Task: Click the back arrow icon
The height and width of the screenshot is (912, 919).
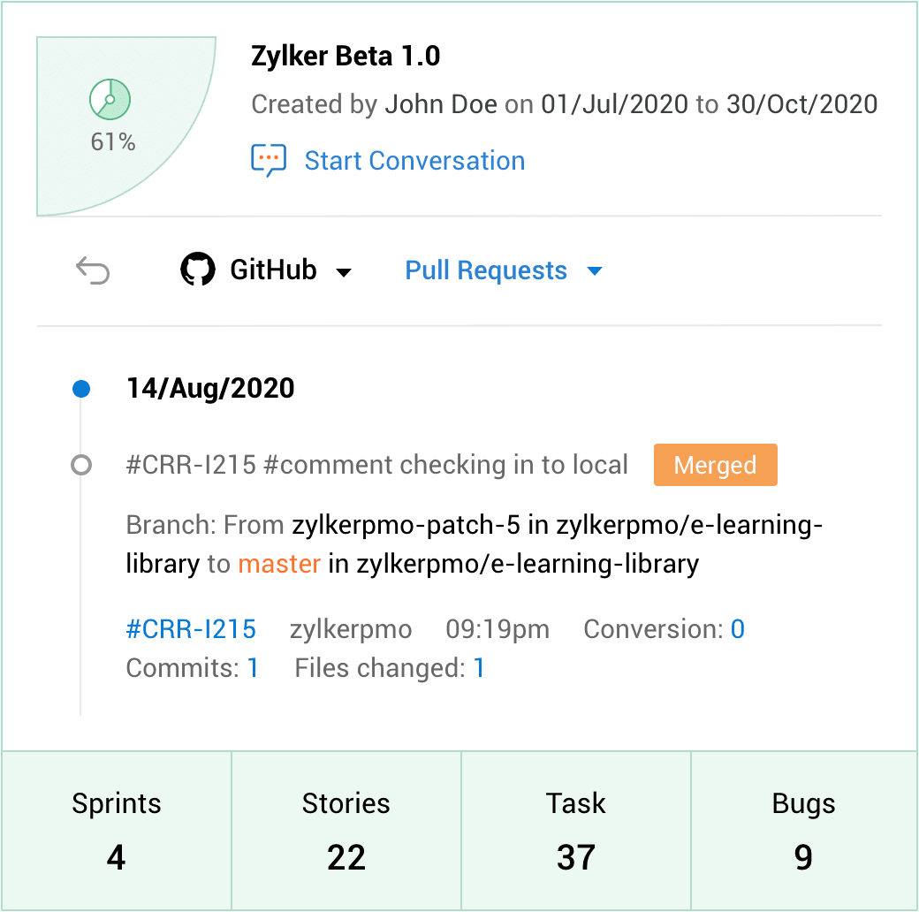Action: click(93, 270)
